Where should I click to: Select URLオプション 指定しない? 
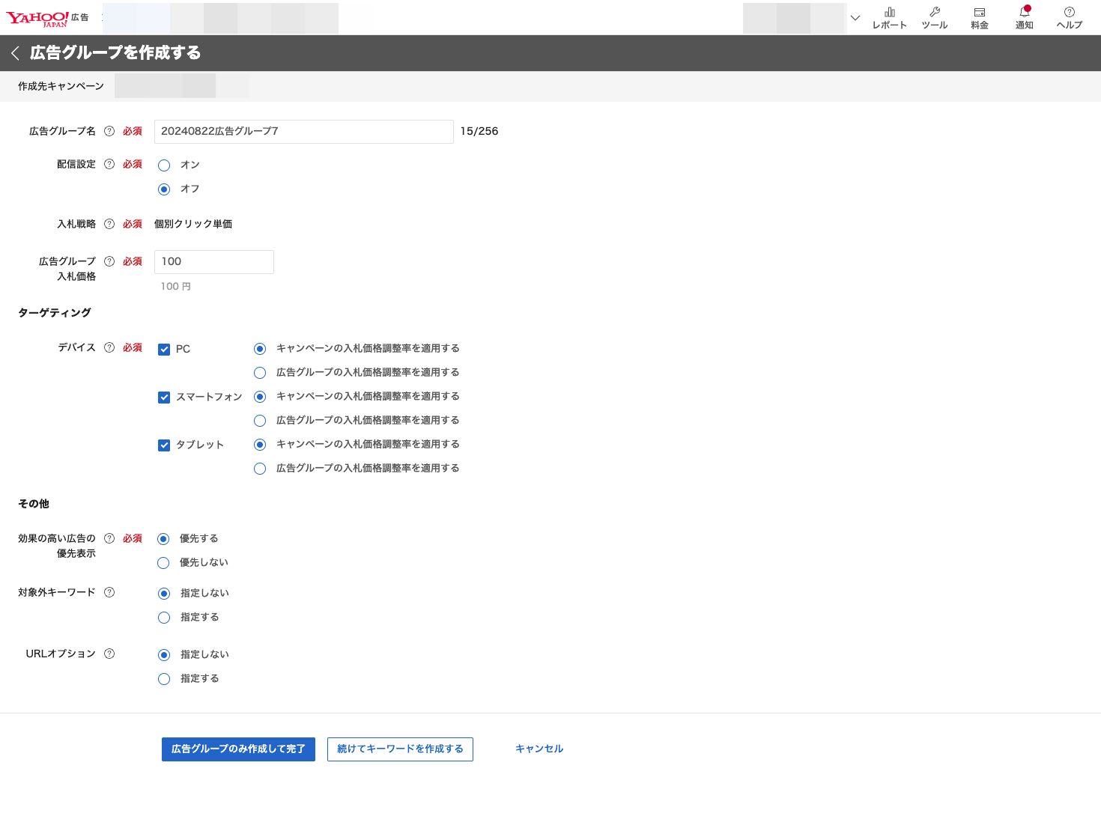tap(164, 655)
